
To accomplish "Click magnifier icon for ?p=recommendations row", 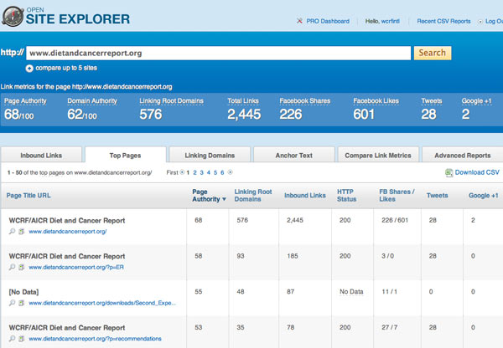I will coord(13,339).
